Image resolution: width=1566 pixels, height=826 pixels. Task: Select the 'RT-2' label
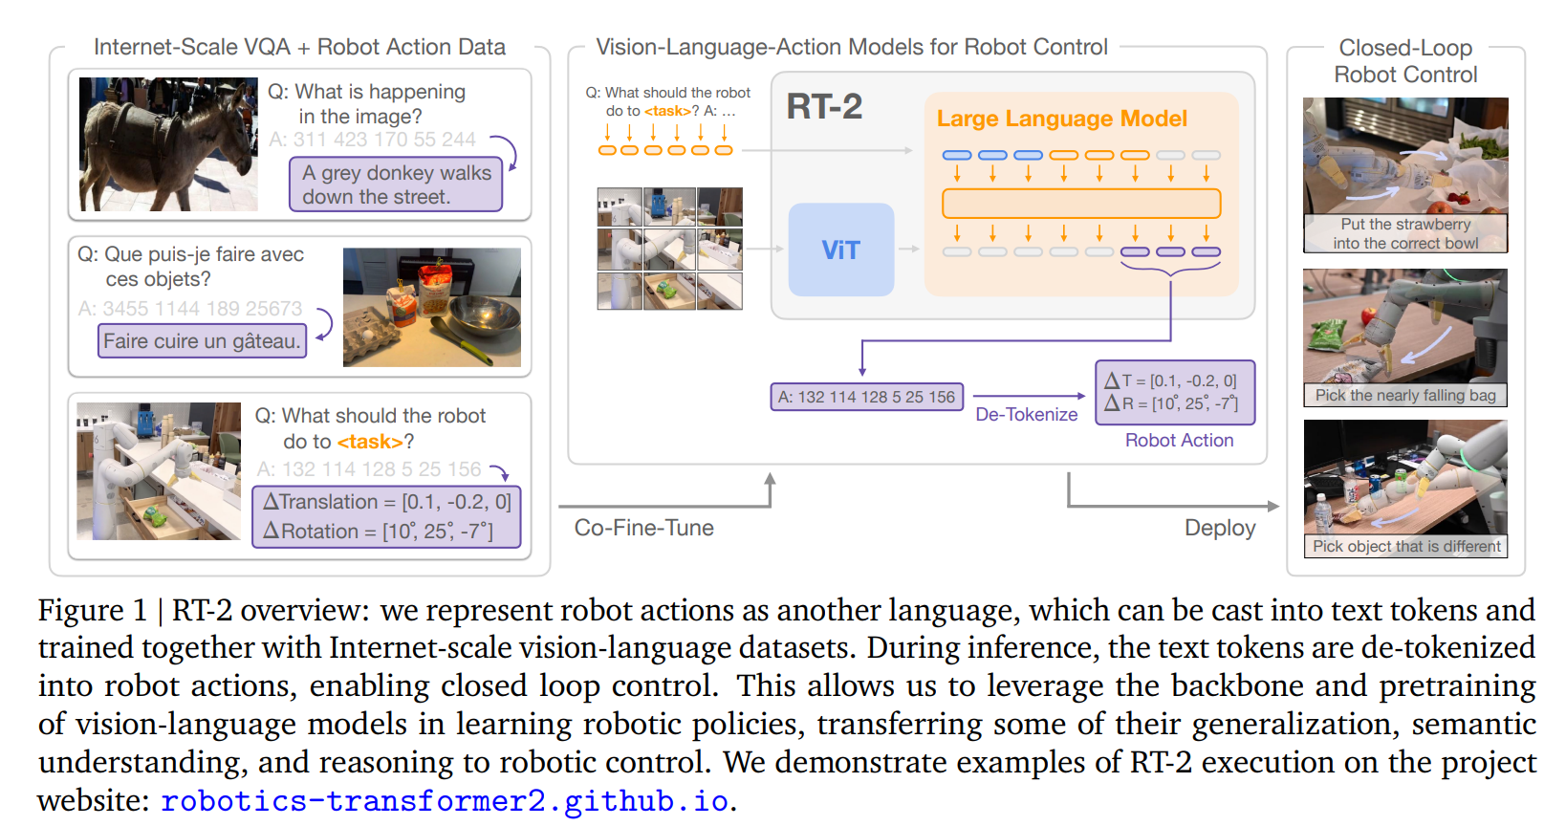coord(824,106)
